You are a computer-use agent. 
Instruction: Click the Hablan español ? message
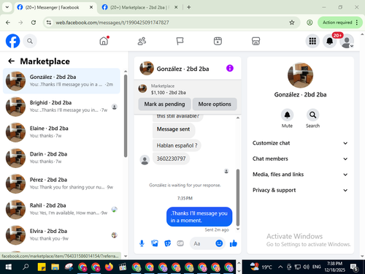[x=177, y=145]
